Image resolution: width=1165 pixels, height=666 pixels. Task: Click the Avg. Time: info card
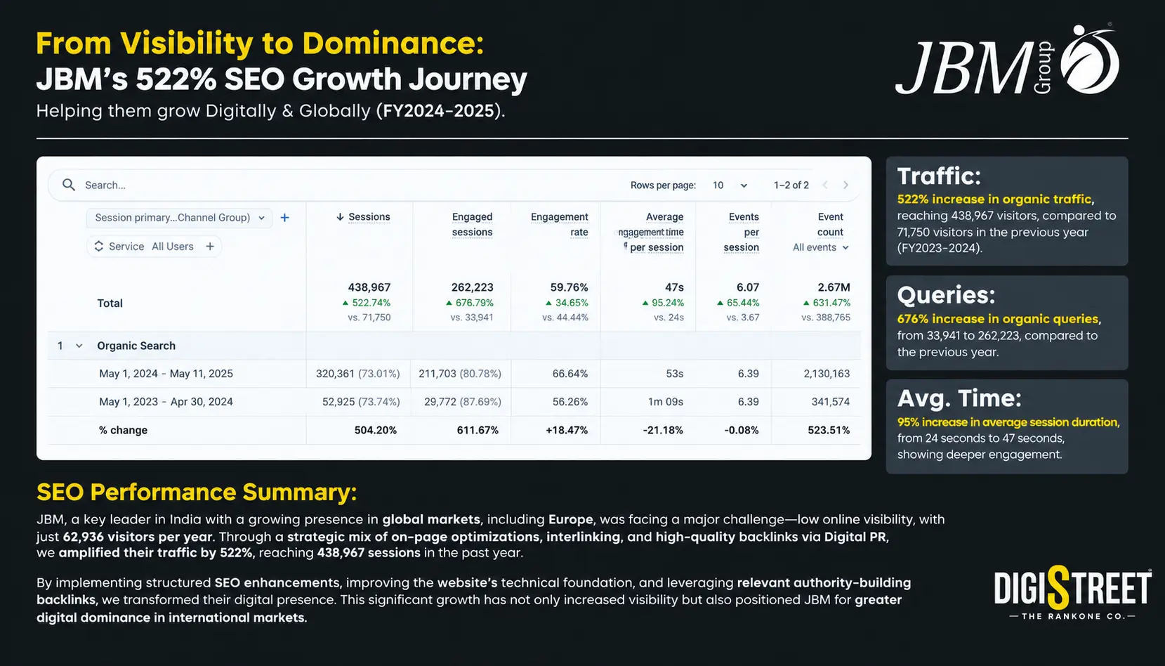(1007, 426)
